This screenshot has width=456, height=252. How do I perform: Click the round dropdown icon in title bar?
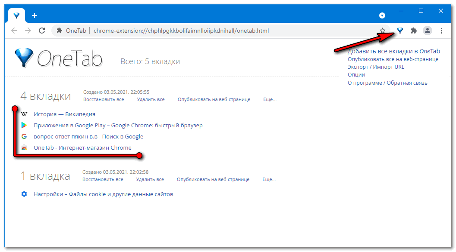(382, 15)
